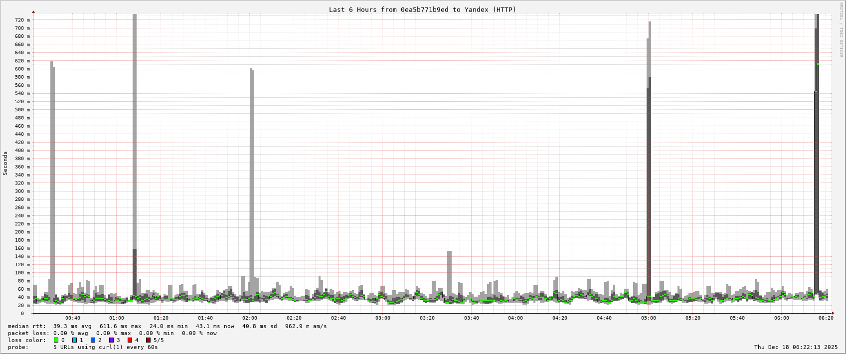Click the red loss color 4 swatch
This screenshot has height=354, width=846.
pos(130,340)
